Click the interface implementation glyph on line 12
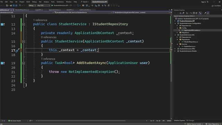222x125 pixels. pyautogui.click(x=3, y=24)
